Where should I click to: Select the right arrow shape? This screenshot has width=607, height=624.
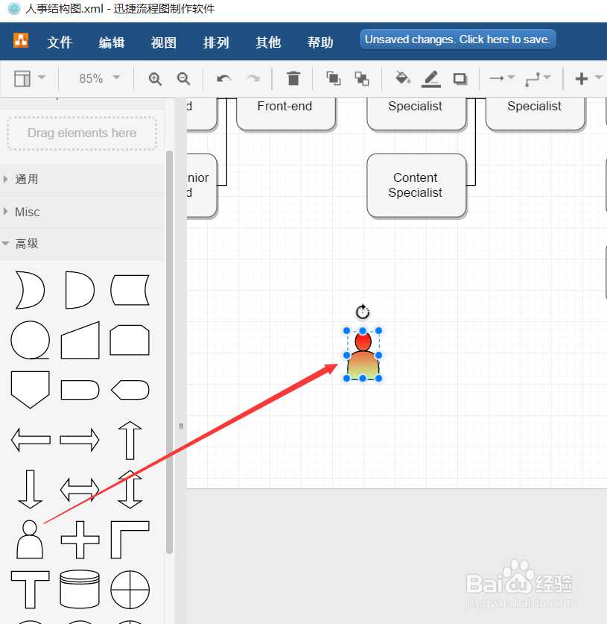80,440
